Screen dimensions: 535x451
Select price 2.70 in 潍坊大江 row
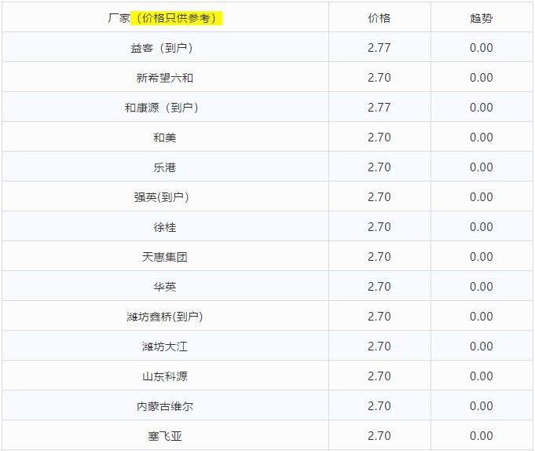pos(379,346)
